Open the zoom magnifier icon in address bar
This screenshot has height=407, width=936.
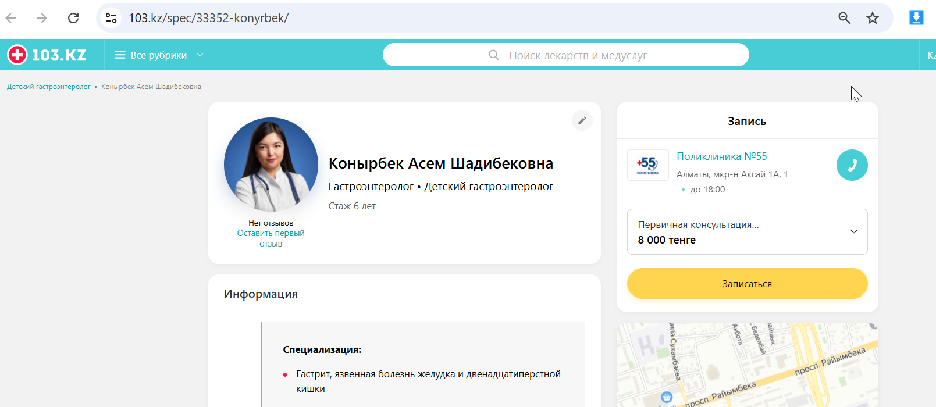[844, 18]
